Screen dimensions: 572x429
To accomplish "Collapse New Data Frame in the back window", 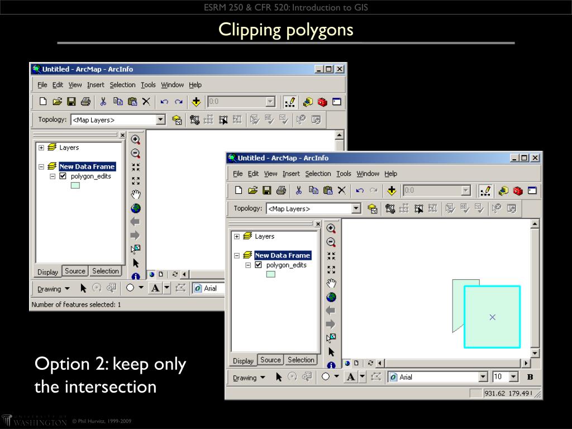I will (41, 166).
